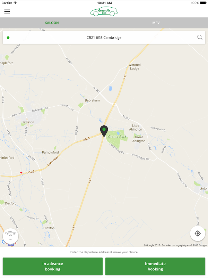Tap Great Abington on the map
Viewport: 208px width, 278px height.
click(x=139, y=139)
